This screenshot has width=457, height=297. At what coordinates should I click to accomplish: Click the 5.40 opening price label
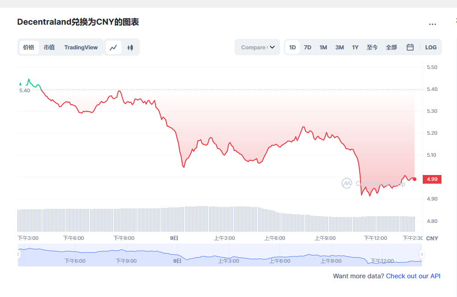point(25,90)
